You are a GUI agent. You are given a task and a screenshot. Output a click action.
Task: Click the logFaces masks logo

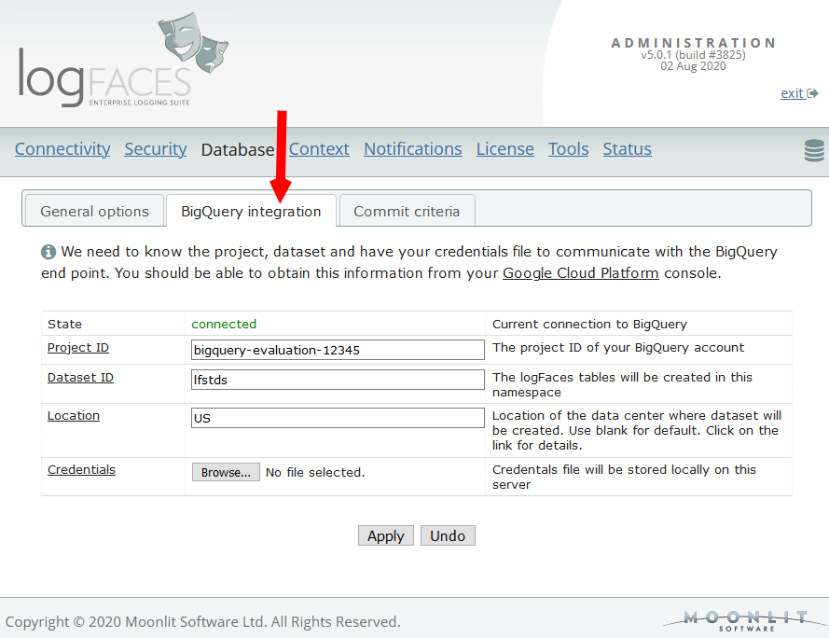point(193,42)
